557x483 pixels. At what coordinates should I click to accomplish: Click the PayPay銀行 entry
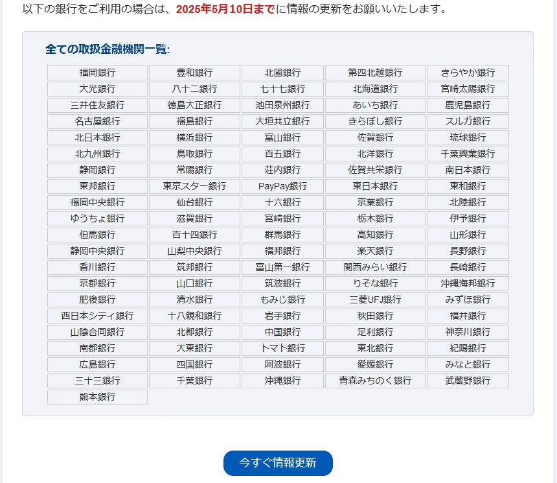pos(282,186)
